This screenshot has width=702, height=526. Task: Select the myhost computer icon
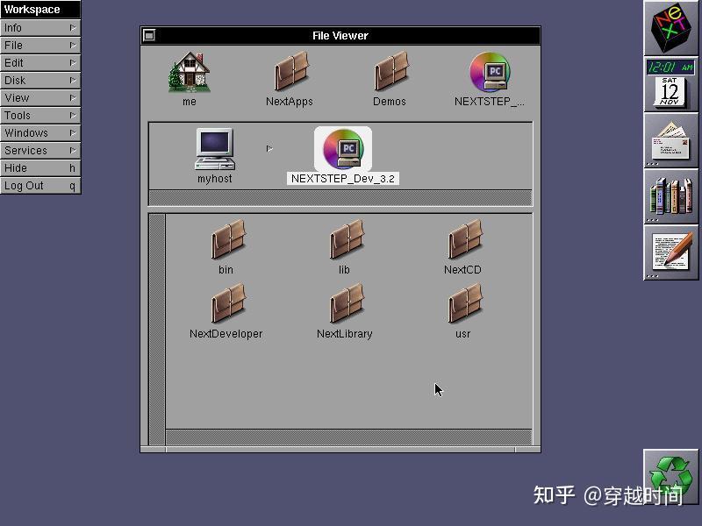click(215, 149)
